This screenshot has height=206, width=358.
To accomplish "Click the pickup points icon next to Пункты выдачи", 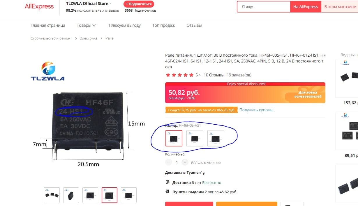I will [x=167, y=192].
